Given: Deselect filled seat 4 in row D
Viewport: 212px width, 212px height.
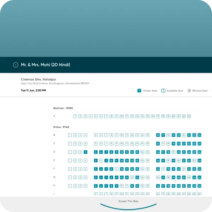Looking at the screenshot, I should (86, 152).
